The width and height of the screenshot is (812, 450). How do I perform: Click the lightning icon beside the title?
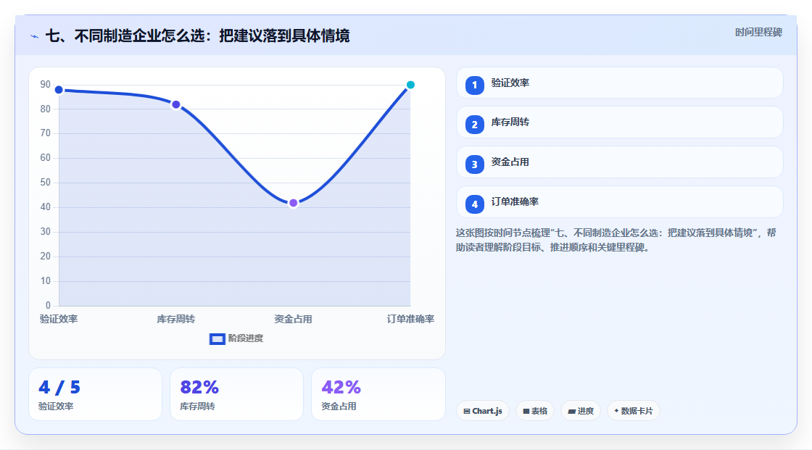[35, 36]
